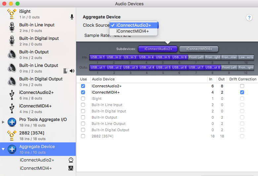Click output channel USB...ut 4
258x176 pixels.
147,68
